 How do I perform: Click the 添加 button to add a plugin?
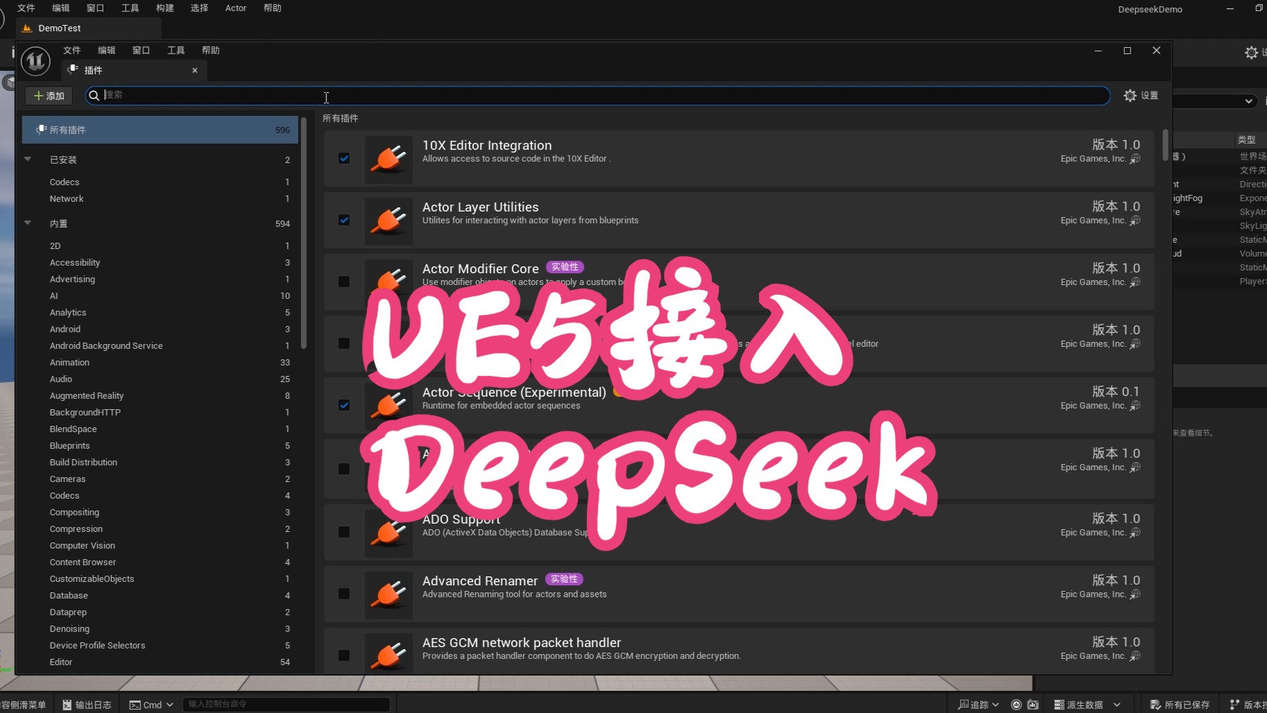[x=48, y=95]
